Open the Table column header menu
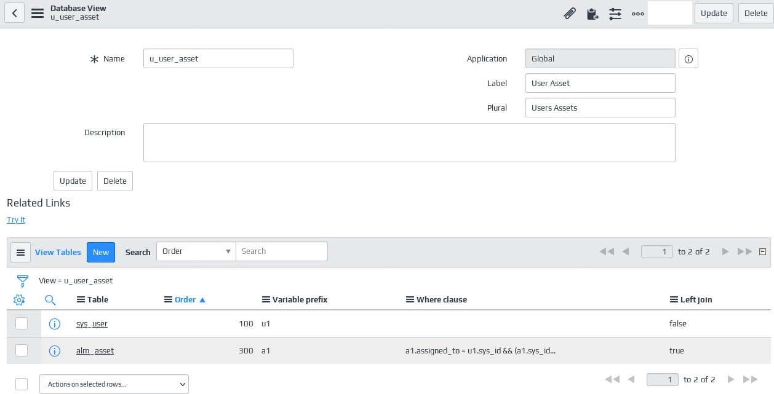Screen dimensions: 774x394 (80, 300)
